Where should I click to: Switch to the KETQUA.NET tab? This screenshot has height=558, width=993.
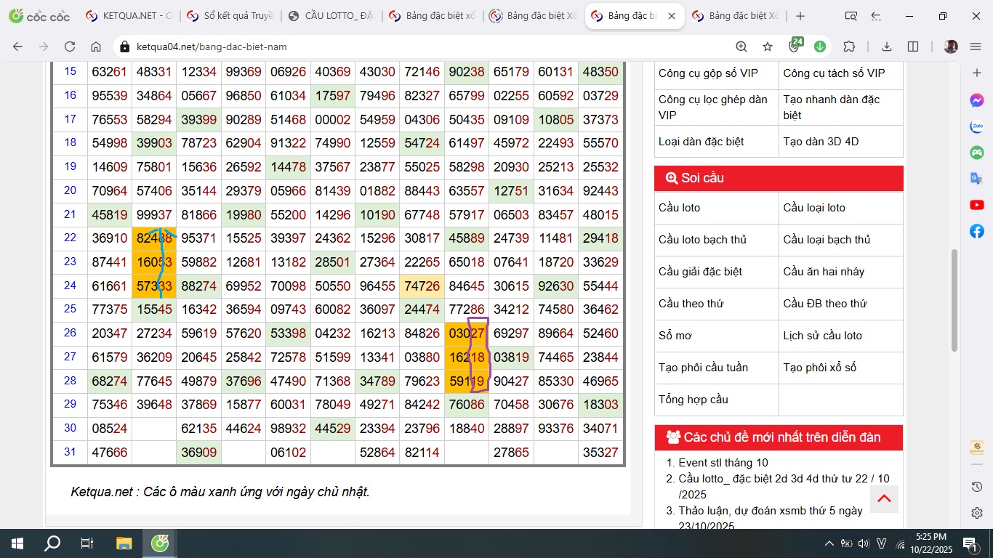[129, 16]
